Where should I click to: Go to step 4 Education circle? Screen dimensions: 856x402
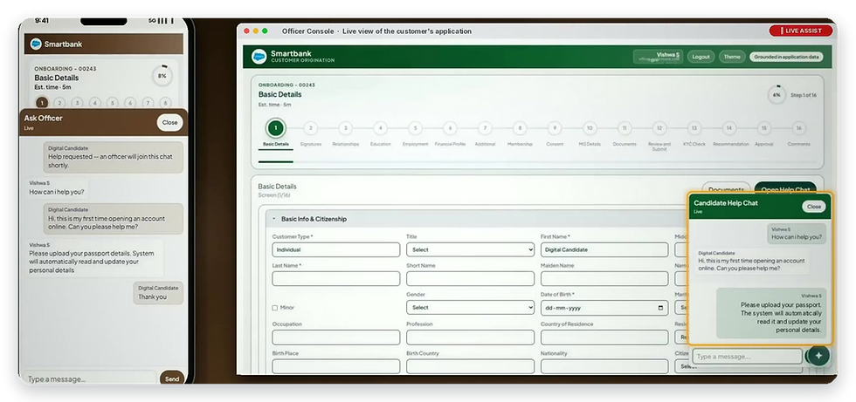380,128
